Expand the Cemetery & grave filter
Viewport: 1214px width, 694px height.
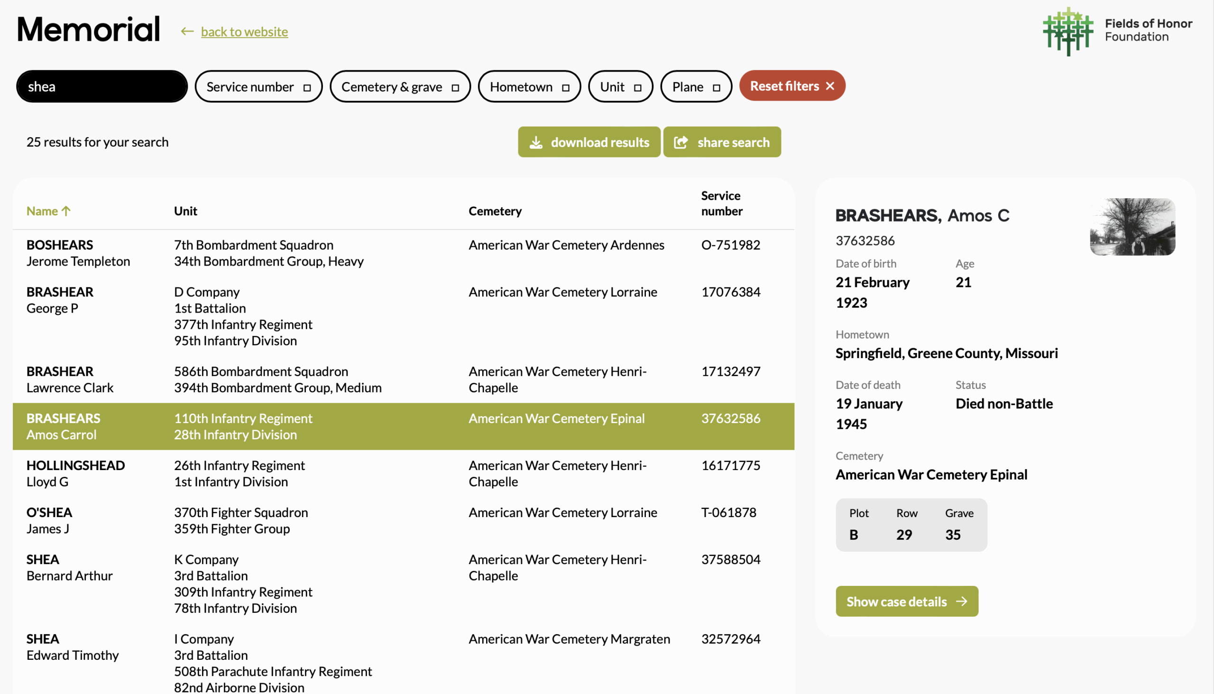tap(400, 87)
